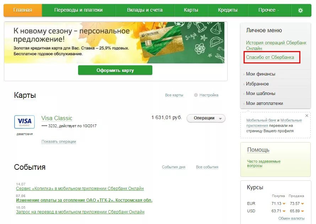Viewport: 316px width, 224px height.
Task: Open Настройка link in Карты section
Action: (x=209, y=95)
